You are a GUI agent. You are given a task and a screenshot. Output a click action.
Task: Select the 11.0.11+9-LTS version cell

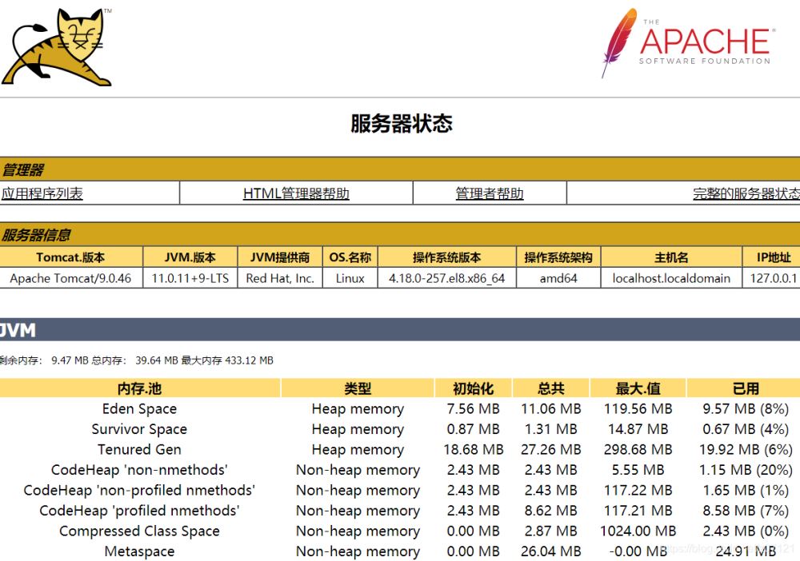coord(190,278)
